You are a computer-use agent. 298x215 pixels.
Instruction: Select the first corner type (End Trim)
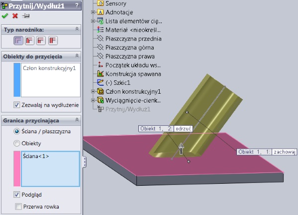pyautogui.click(x=18, y=41)
